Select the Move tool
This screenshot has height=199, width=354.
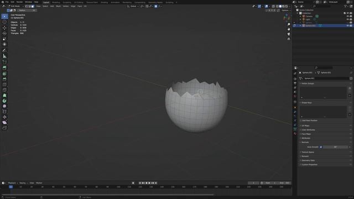pos(4,28)
